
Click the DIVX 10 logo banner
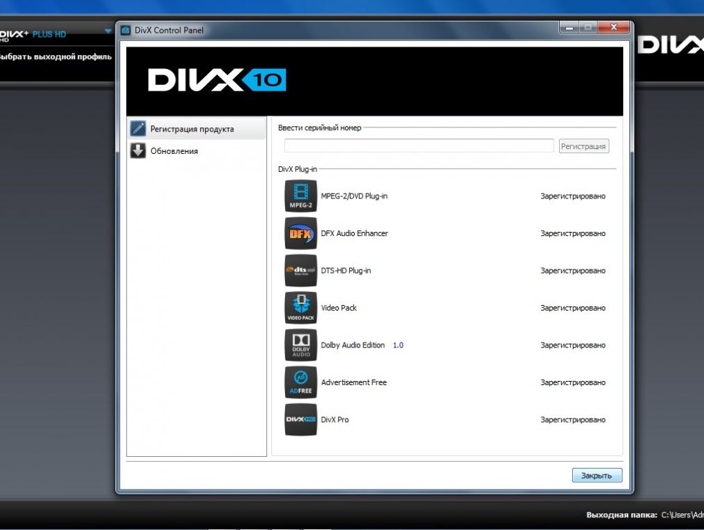[374, 81]
